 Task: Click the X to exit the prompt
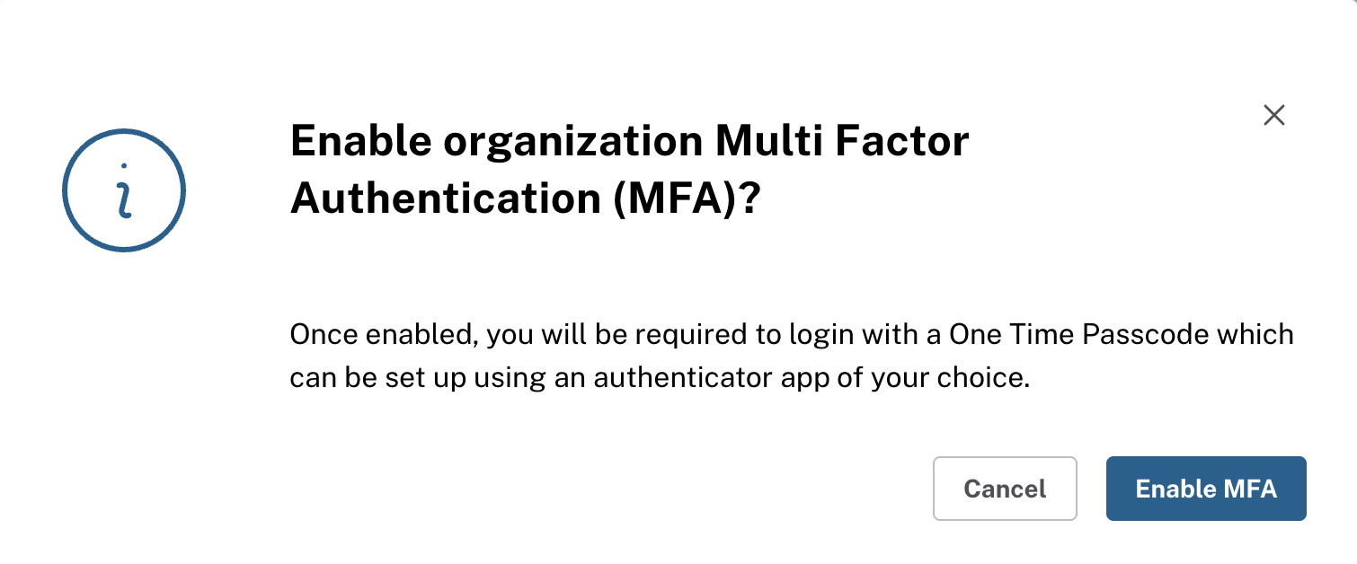pyautogui.click(x=1274, y=115)
